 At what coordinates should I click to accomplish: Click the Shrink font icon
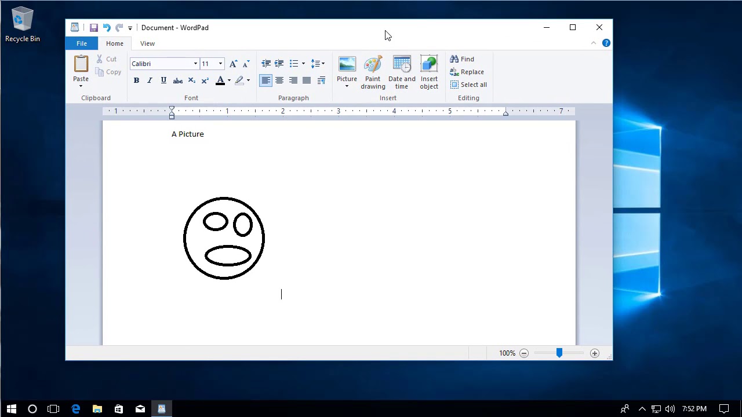pos(246,64)
